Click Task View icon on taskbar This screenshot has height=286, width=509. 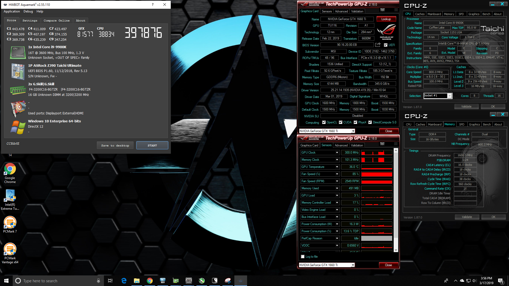110,281
